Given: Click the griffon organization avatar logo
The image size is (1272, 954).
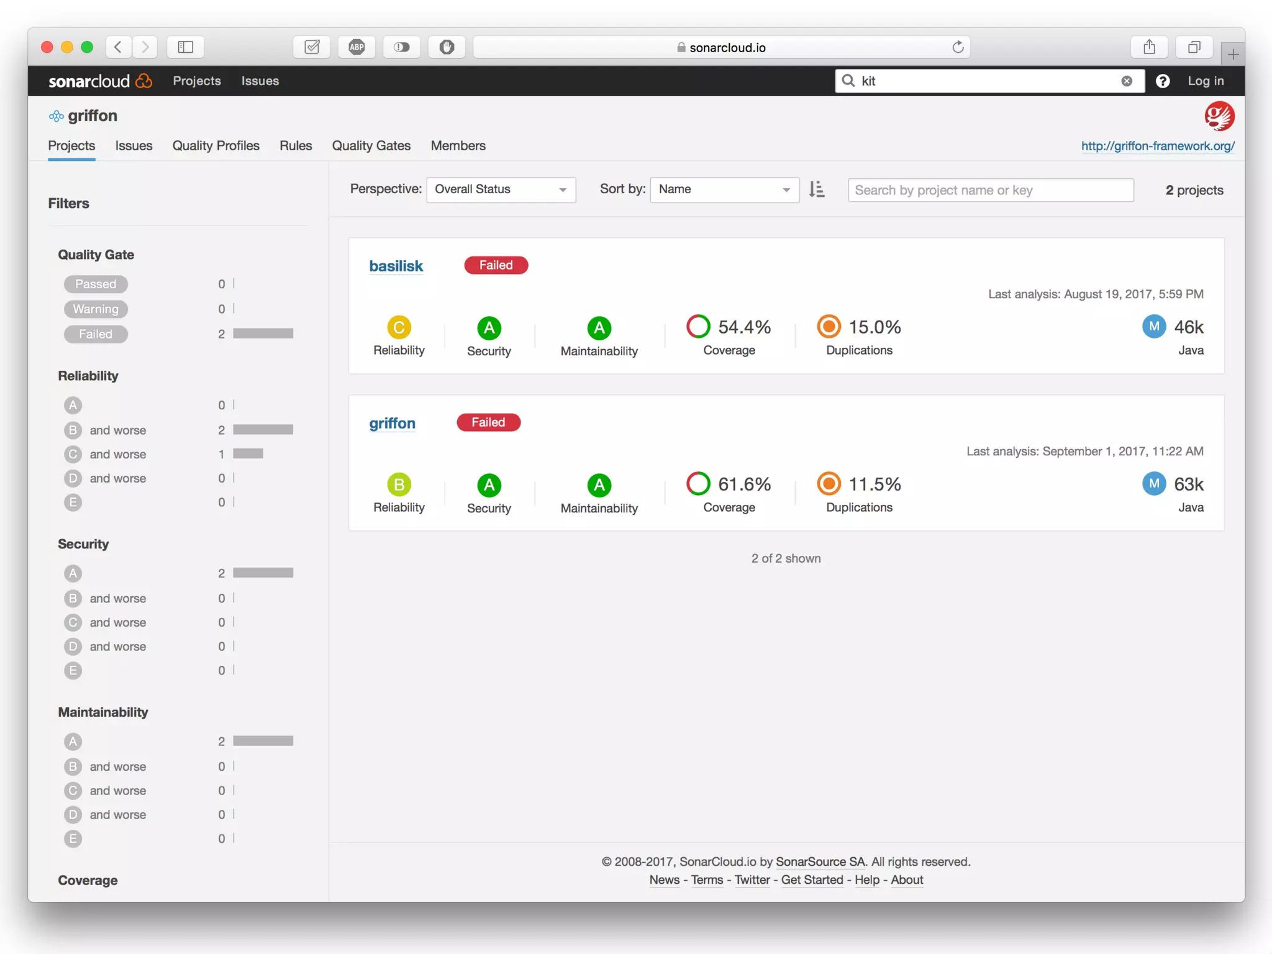Looking at the screenshot, I should [1219, 116].
